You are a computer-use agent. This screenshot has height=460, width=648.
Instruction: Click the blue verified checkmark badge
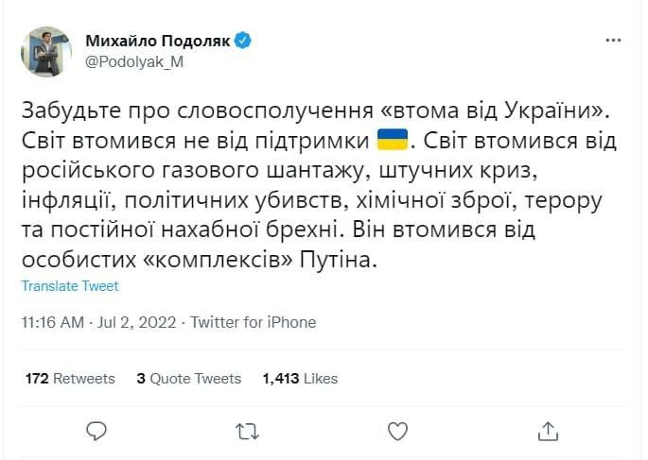click(244, 41)
